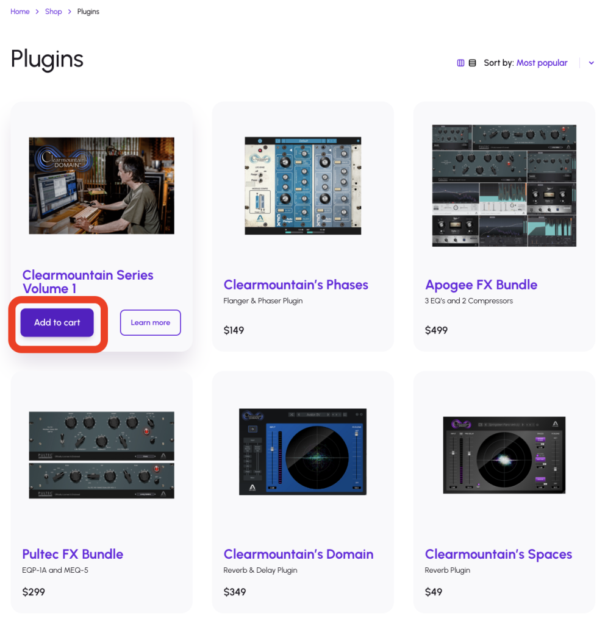Screen dimensions: 605x624
Task: Add Clearmountain Series Volume 1 to cart
Action: (x=57, y=322)
